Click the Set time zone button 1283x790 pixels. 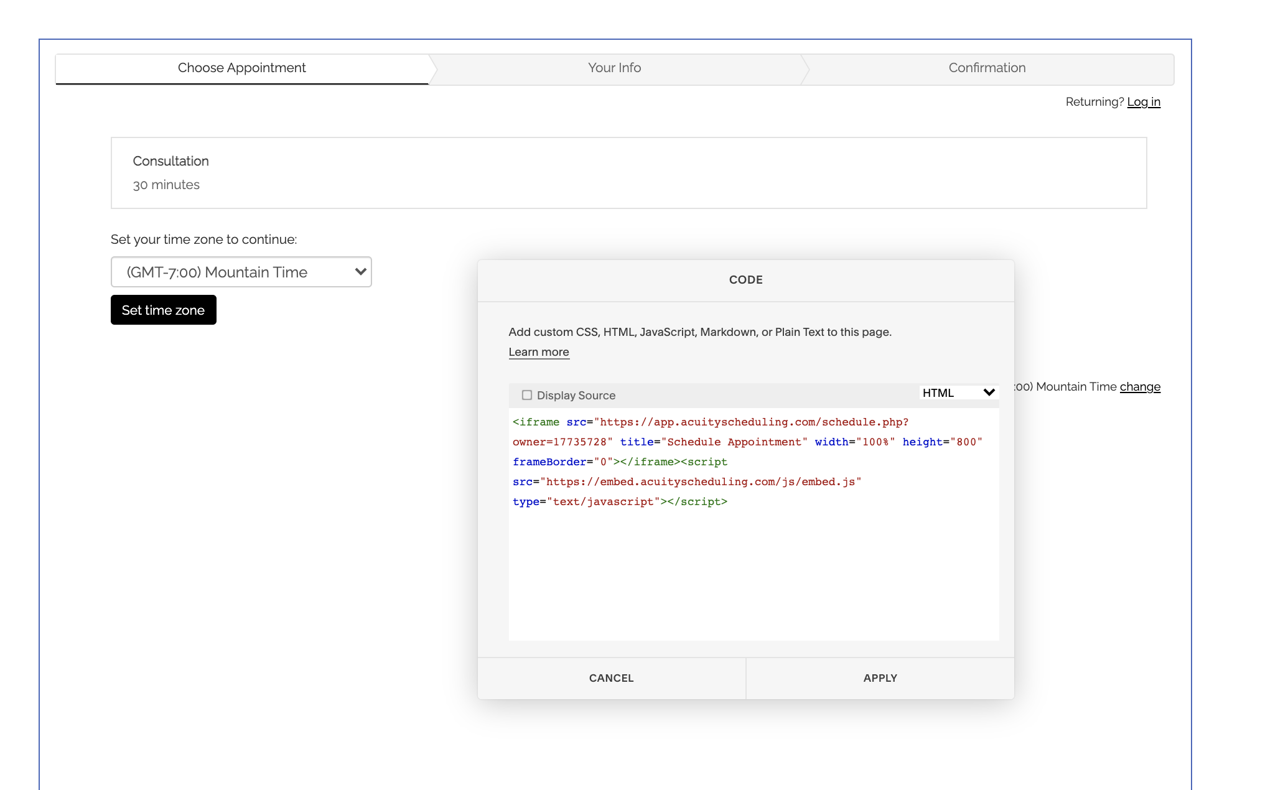click(x=164, y=310)
